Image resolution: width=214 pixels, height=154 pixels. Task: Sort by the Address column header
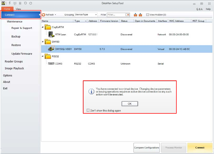93,21
